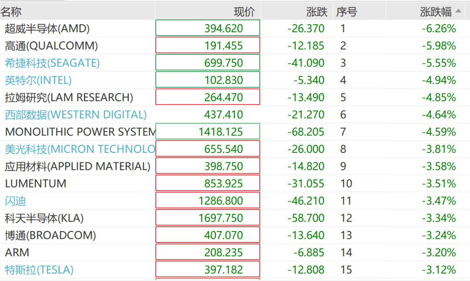Click 闪迪 change value -46.210
Viewport: 470px width, 281px height.
(306, 201)
